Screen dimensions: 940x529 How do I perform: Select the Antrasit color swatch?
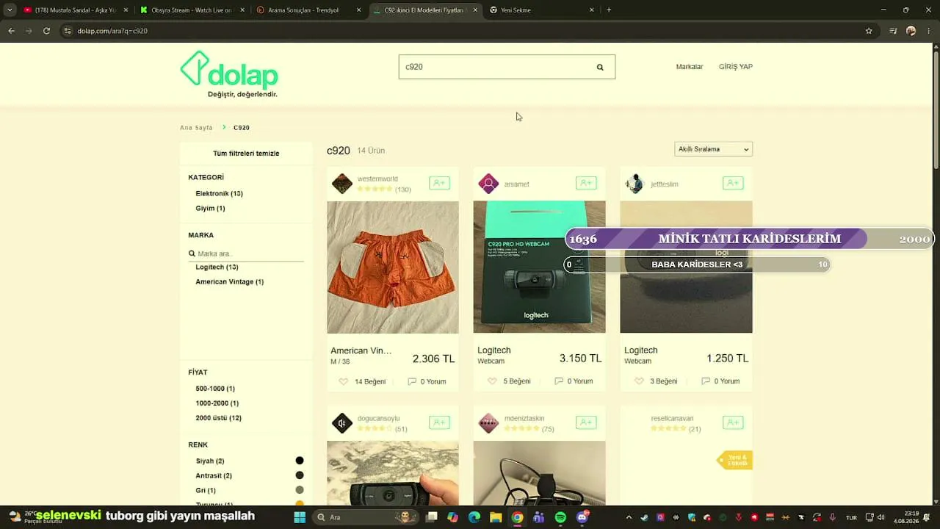coord(300,475)
